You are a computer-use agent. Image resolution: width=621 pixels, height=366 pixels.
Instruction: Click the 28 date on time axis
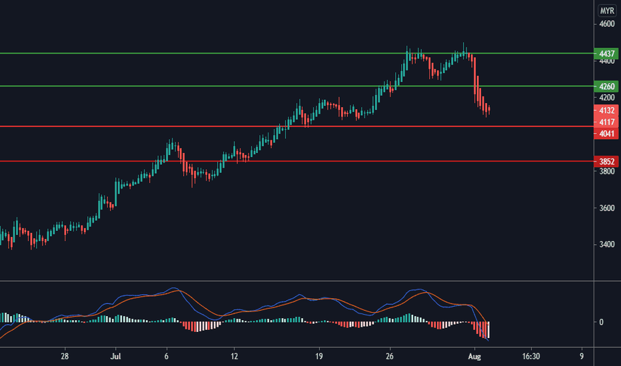click(65, 357)
